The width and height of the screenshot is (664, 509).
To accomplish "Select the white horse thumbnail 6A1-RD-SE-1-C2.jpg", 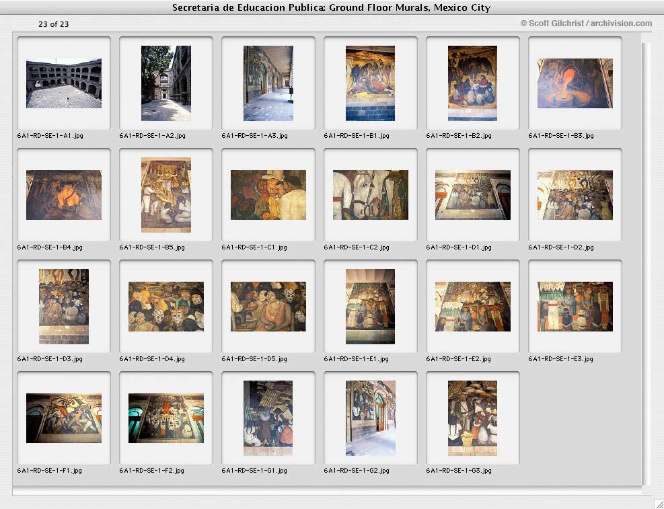I will tap(371, 195).
